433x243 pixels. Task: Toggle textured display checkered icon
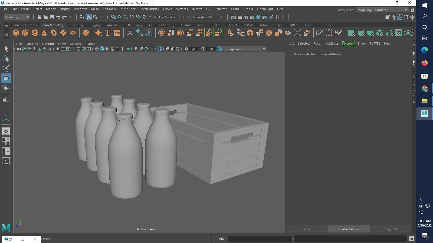pyautogui.click(x=117, y=49)
